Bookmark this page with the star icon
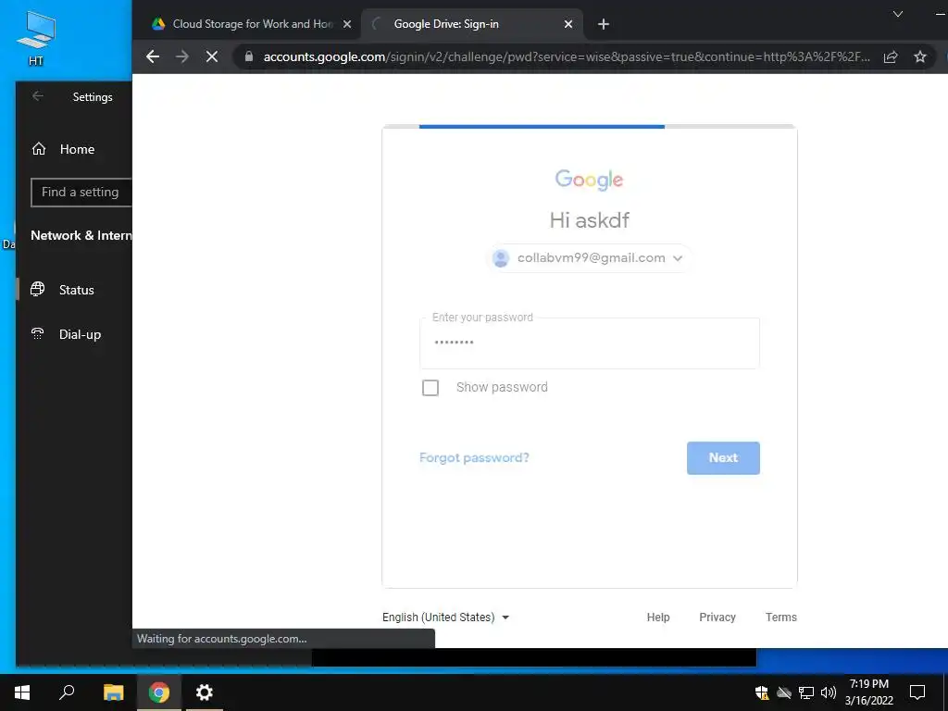The width and height of the screenshot is (948, 711). (919, 56)
